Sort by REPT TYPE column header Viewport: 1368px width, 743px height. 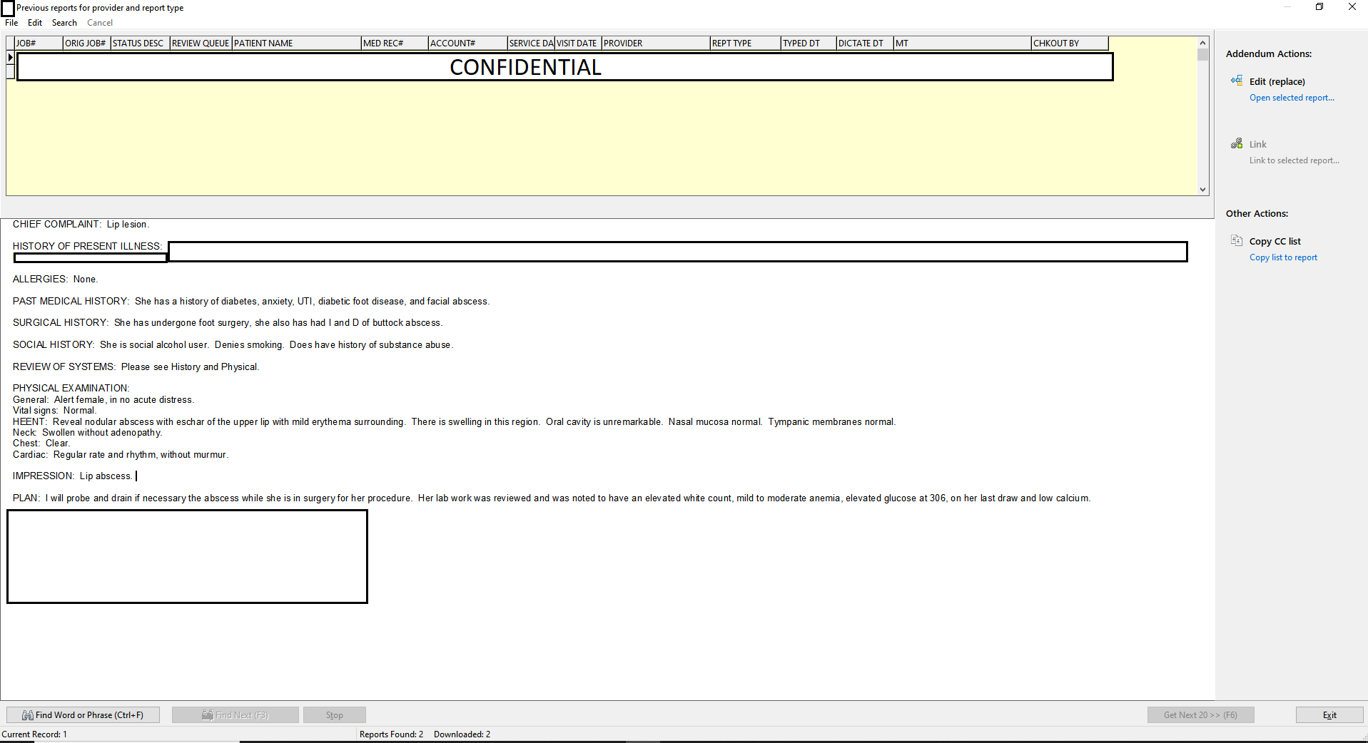tap(746, 43)
